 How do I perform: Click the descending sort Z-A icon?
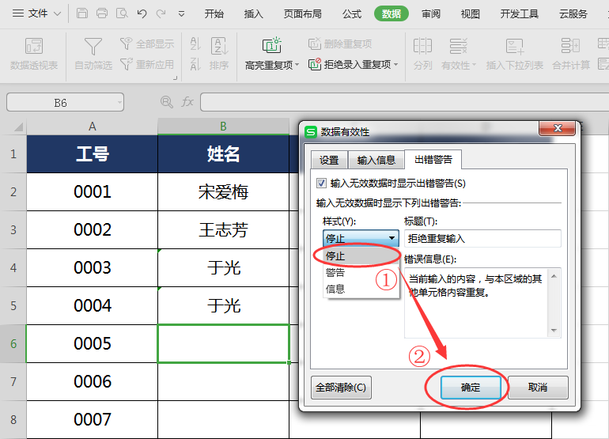coord(195,64)
